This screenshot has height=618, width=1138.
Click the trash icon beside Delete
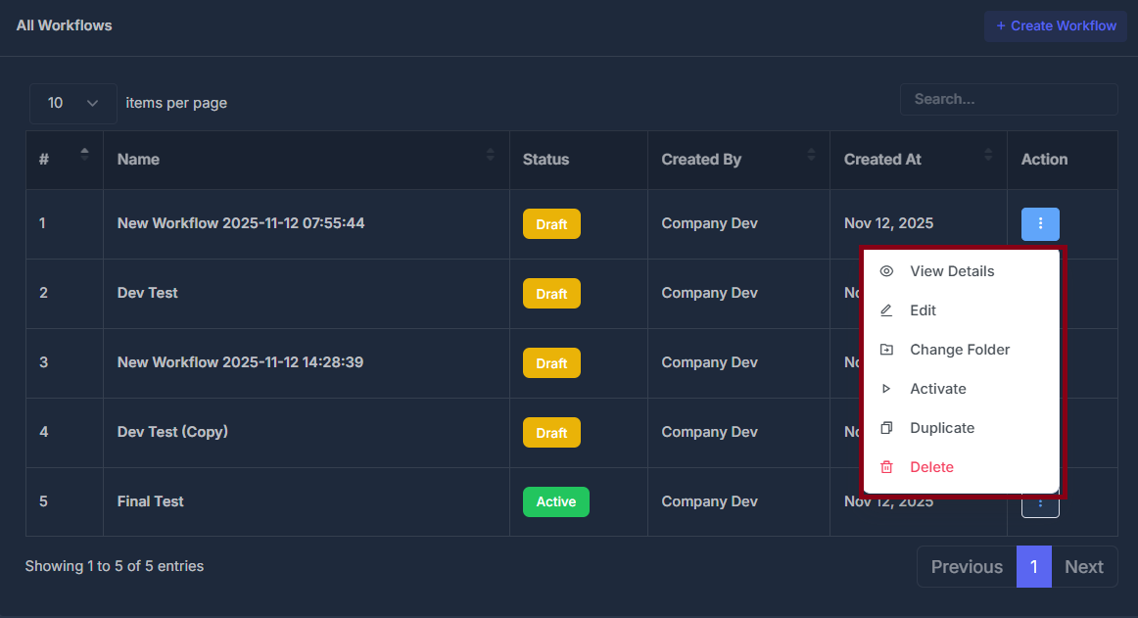point(887,466)
